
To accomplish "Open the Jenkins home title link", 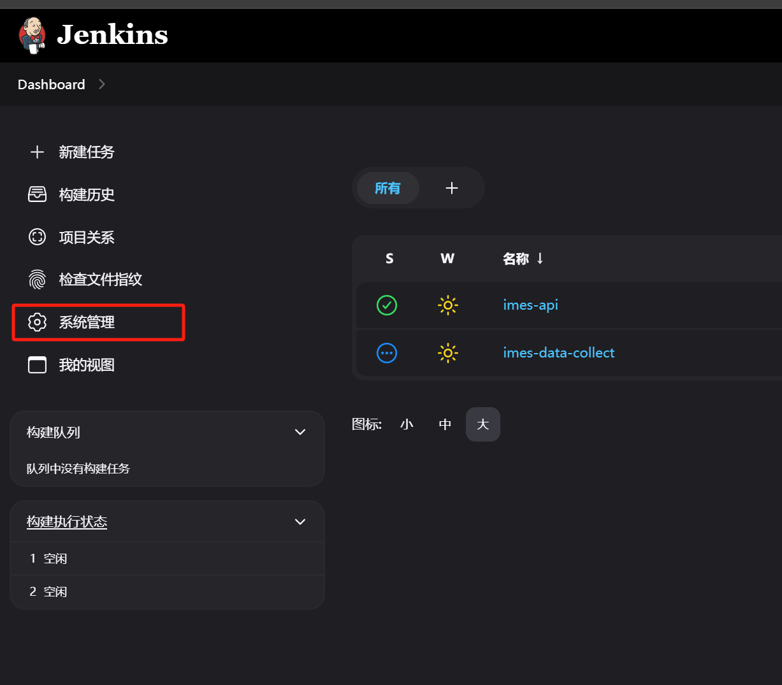I will click(x=112, y=35).
